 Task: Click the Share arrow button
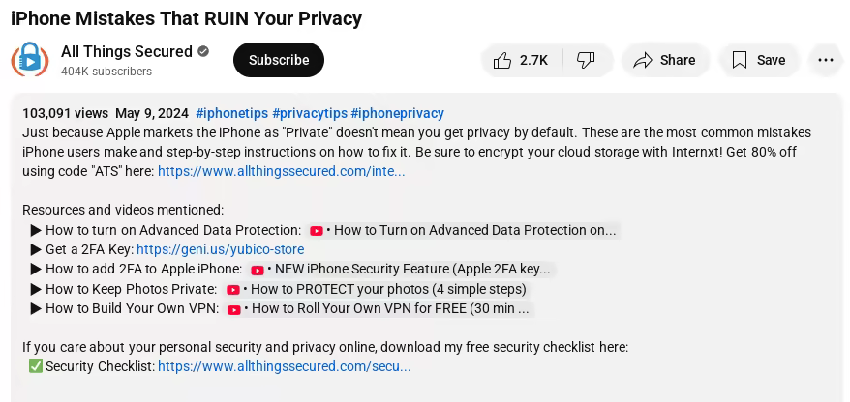[x=665, y=60]
